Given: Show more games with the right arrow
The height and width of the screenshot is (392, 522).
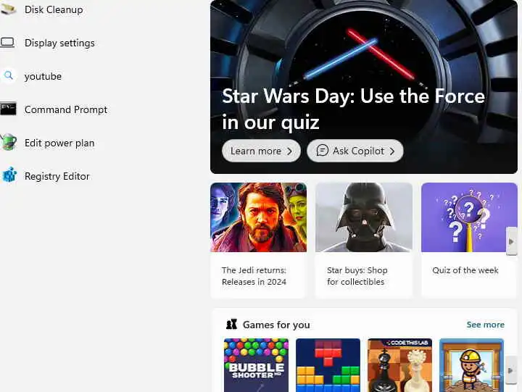Looking at the screenshot, I should click(511, 370).
